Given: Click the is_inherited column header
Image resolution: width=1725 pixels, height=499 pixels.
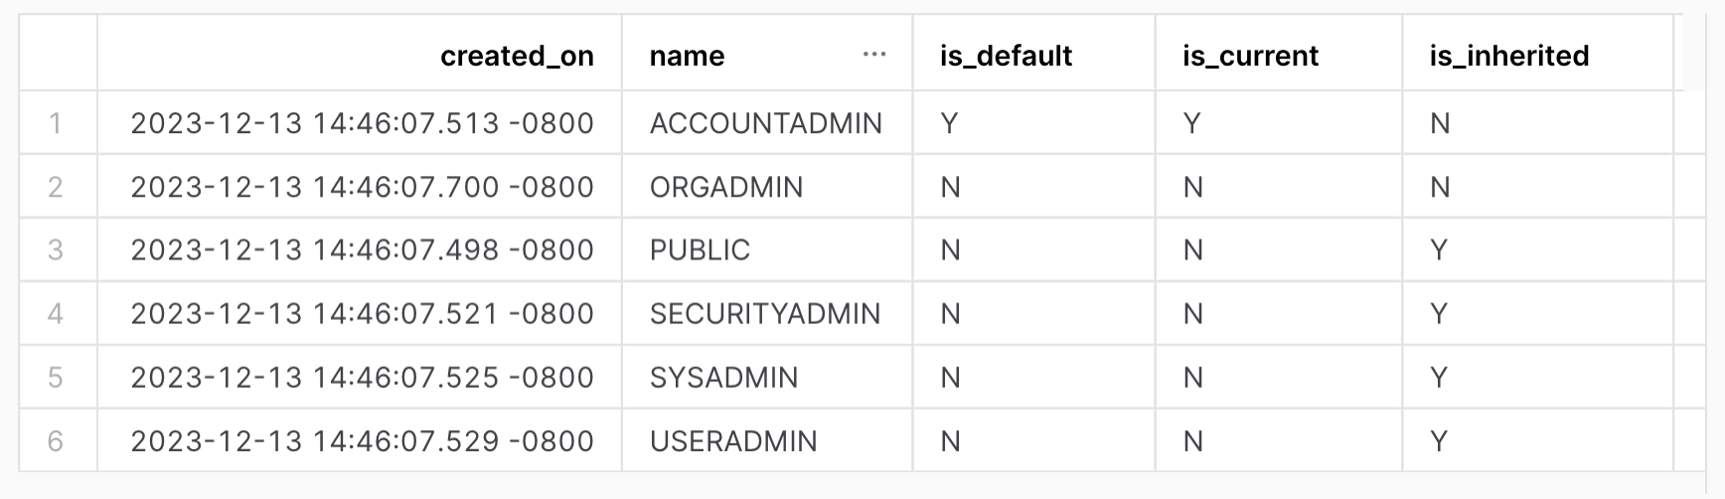Looking at the screenshot, I should click(1508, 56).
